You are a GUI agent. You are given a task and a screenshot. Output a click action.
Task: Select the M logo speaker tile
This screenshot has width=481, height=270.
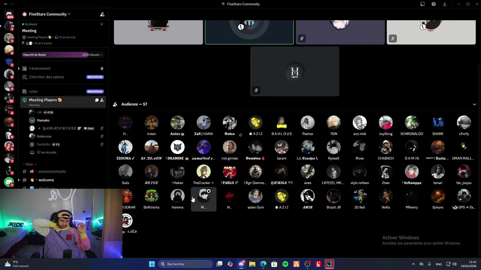click(x=295, y=71)
